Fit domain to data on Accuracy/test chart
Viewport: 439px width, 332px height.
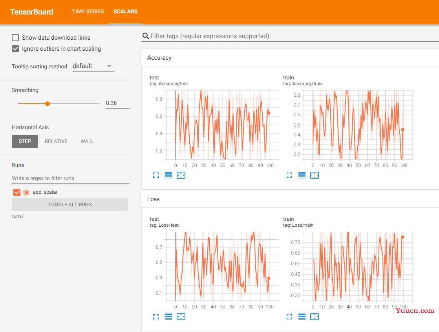181,175
